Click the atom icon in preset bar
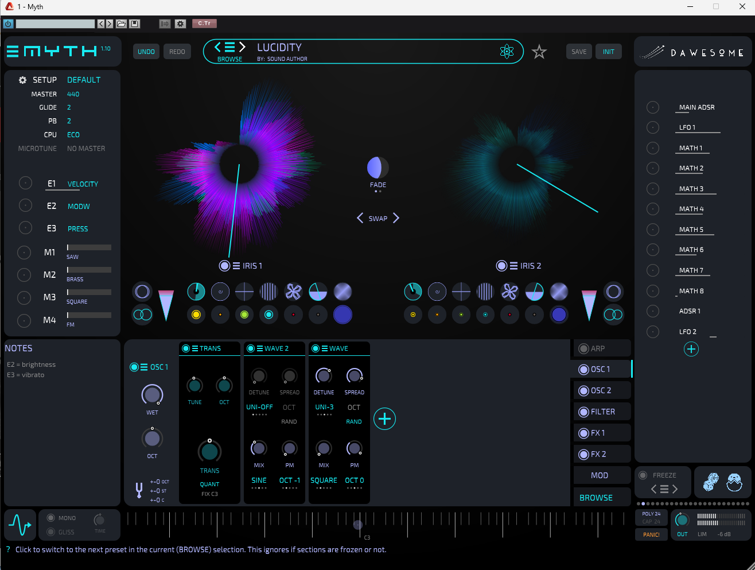The width and height of the screenshot is (755, 570). coord(507,52)
